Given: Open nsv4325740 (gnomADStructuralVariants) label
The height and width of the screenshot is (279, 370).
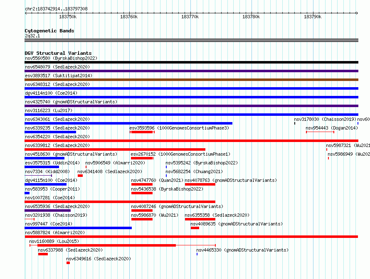Looking at the screenshot, I should [71, 102].
